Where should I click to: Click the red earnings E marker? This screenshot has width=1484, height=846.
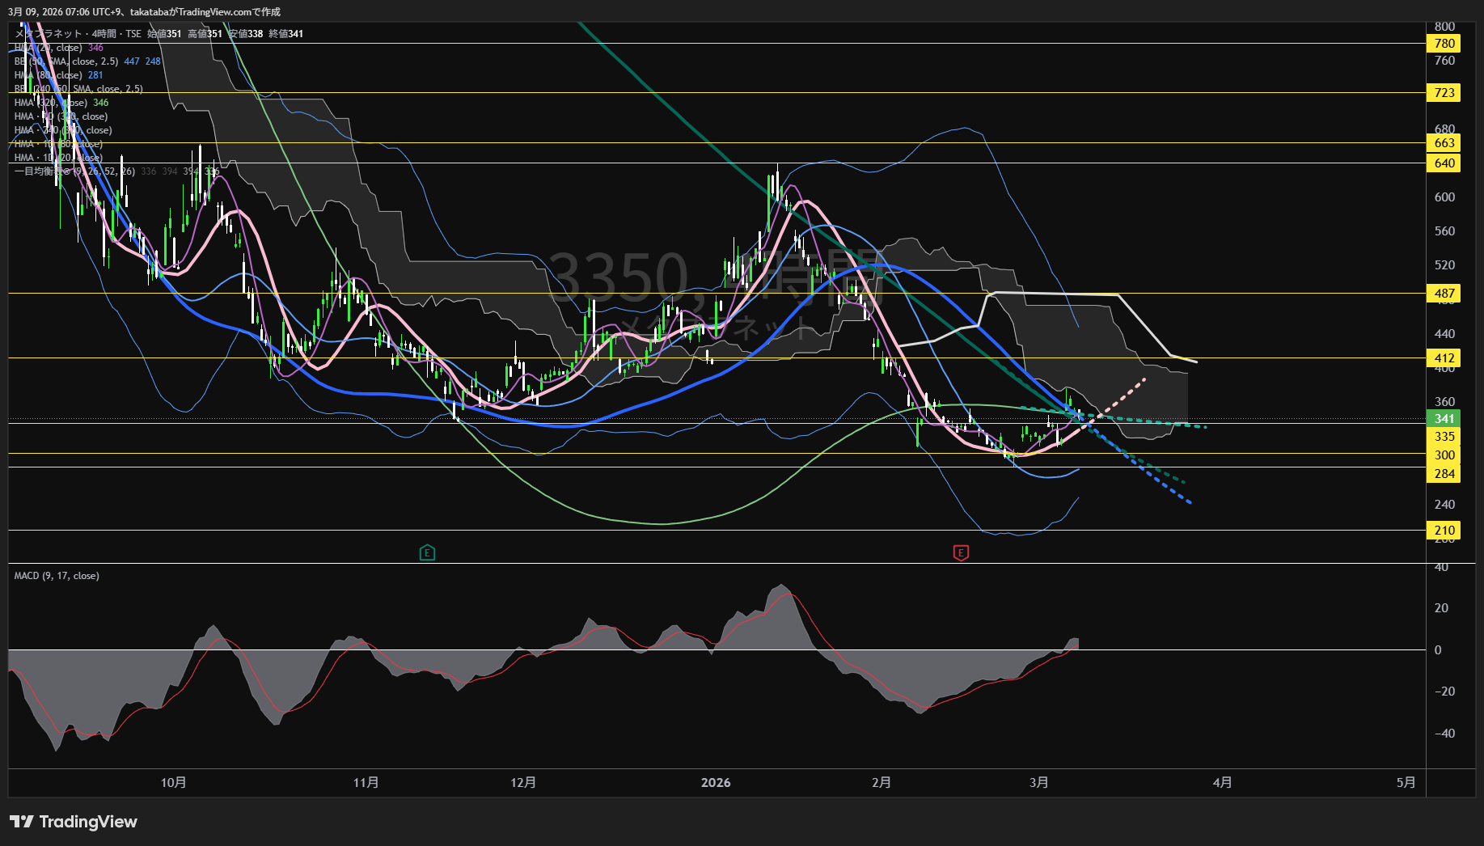click(961, 552)
